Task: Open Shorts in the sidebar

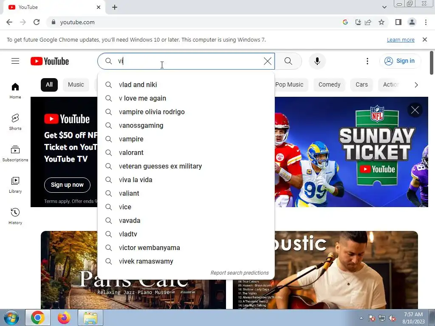Action: (x=15, y=122)
